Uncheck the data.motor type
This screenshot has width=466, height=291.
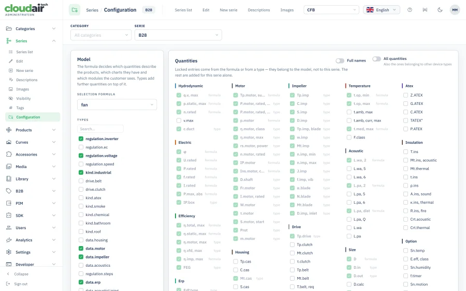click(81, 248)
